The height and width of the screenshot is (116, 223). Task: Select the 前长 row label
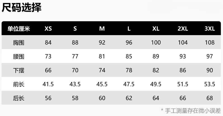tap(19, 84)
